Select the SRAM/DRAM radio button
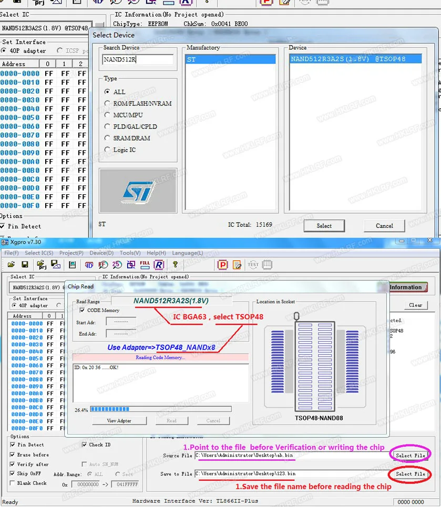The image size is (441, 507). point(107,138)
